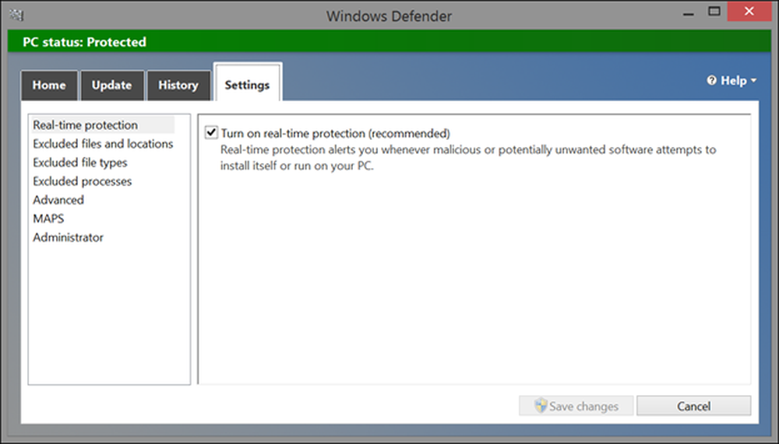Open the Administrator settings section
This screenshot has height=444, width=779.
68,238
